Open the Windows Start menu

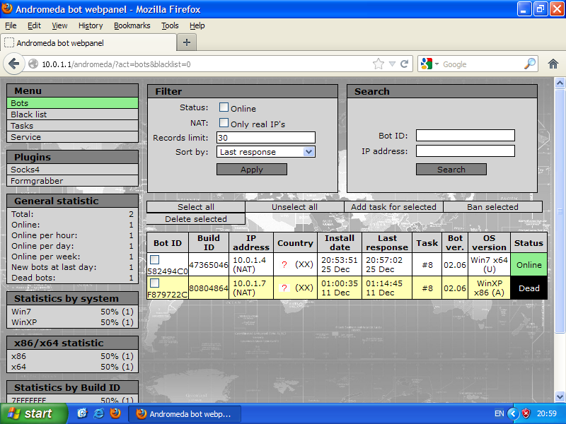(33, 413)
